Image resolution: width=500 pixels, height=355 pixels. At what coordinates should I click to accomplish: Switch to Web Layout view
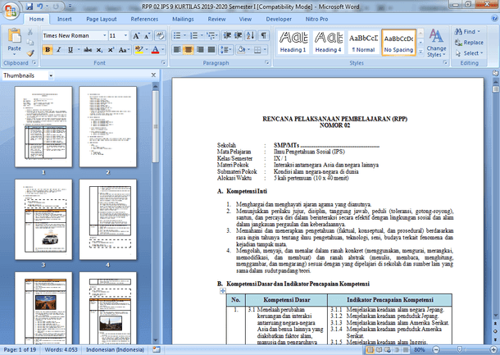[x=388, y=350]
